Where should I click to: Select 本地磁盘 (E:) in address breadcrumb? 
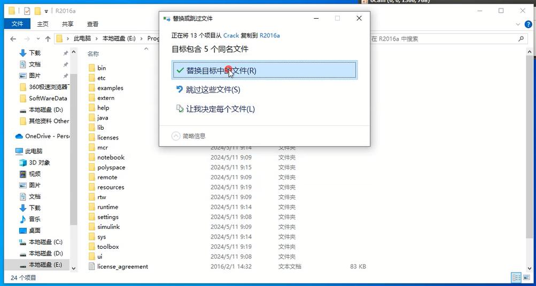pyautogui.click(x=119, y=38)
